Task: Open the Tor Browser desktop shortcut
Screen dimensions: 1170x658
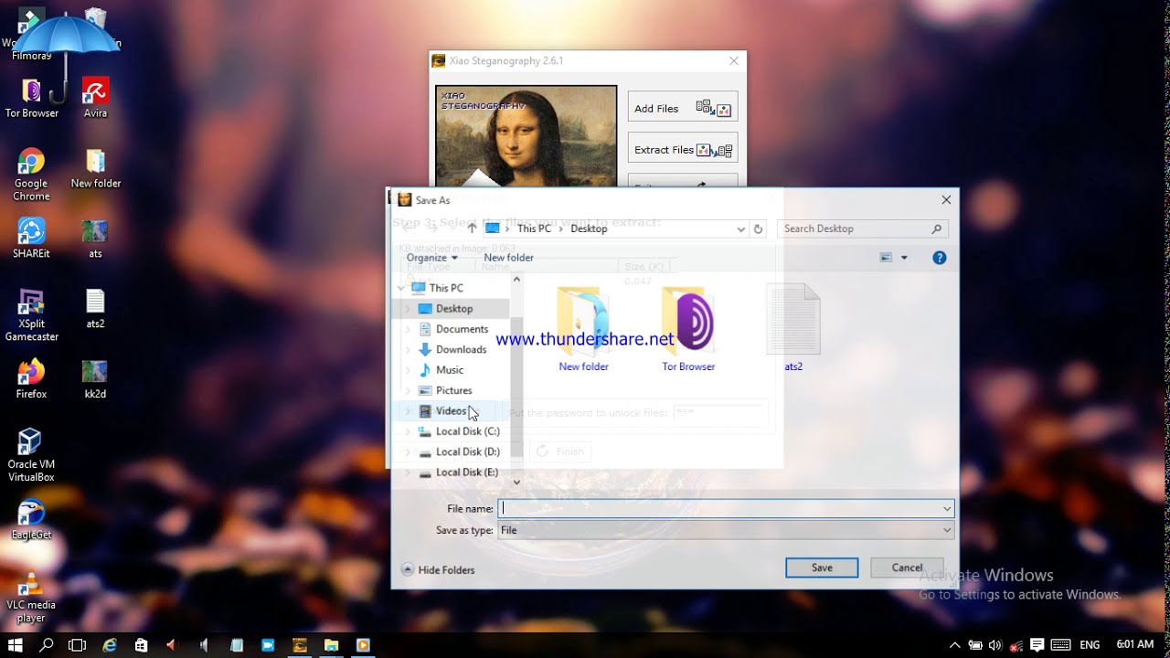Action: tap(31, 99)
